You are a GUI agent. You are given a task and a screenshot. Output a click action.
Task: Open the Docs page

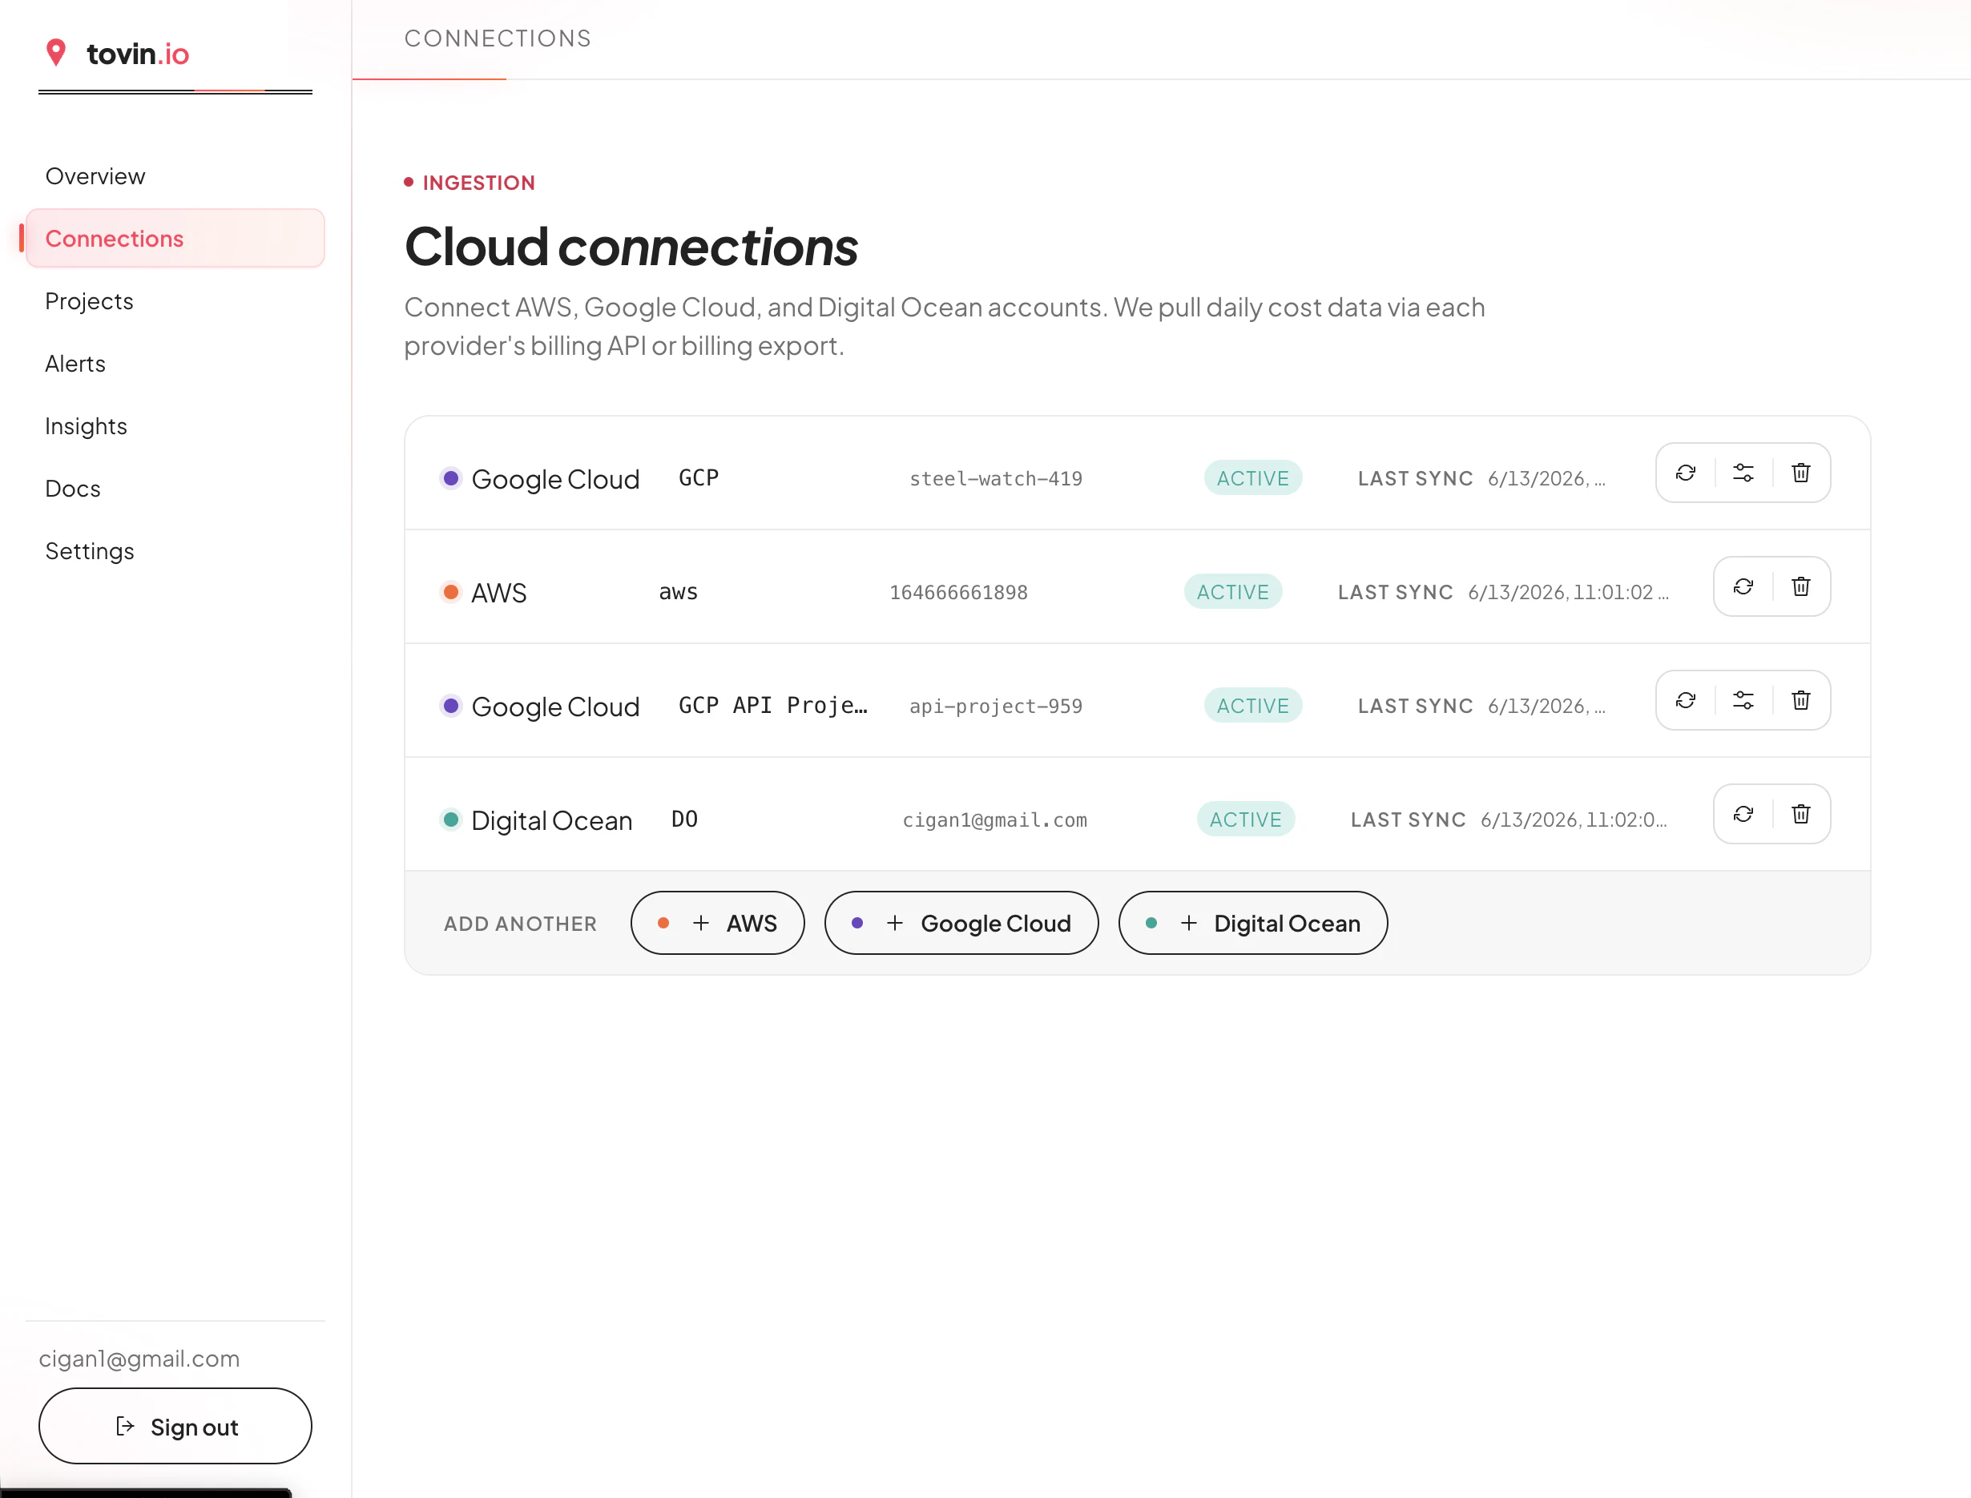175,488
